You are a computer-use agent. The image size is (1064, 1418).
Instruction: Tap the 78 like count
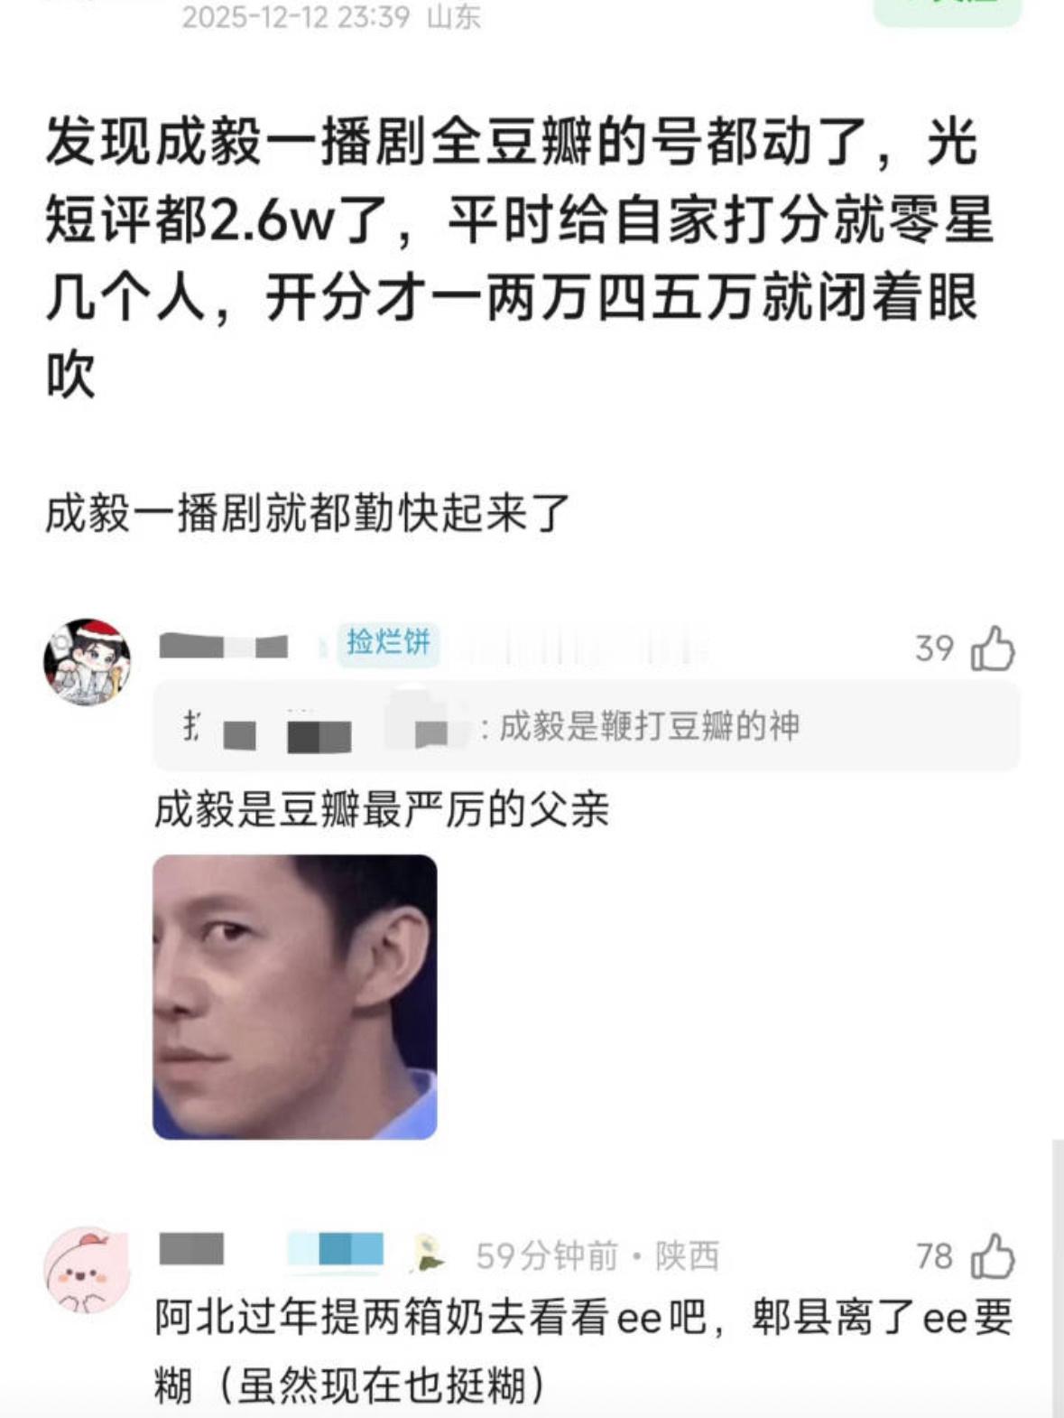pyautogui.click(x=934, y=1256)
